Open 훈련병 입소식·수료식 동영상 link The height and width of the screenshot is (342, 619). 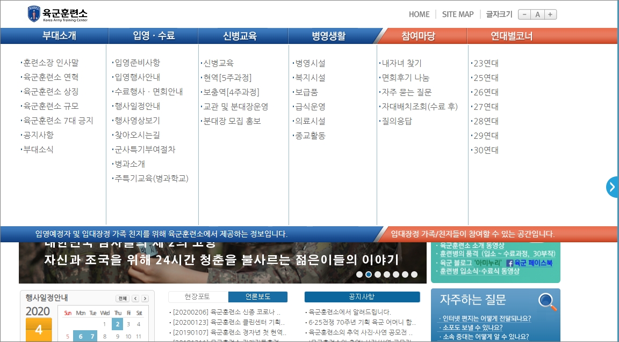480,271
